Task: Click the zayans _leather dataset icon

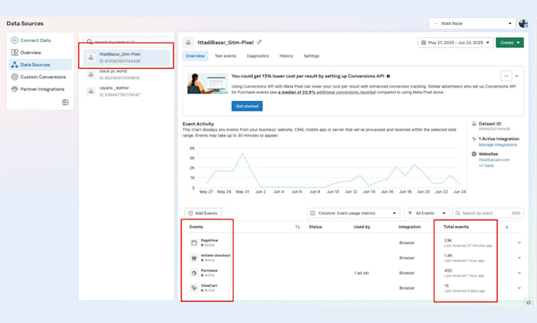Action: 91,91
